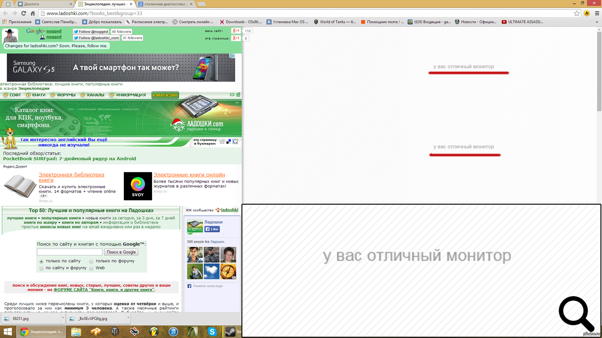Expand options for the 88251.jpg download
The height and width of the screenshot is (338, 602).
pyautogui.click(x=63, y=318)
